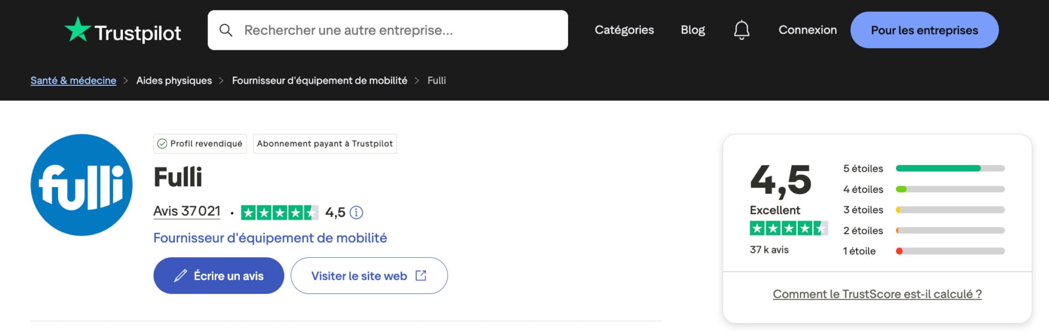Click the 4 étoiles rating bar
Image resolution: width=1049 pixels, height=331 pixels.
click(950, 189)
